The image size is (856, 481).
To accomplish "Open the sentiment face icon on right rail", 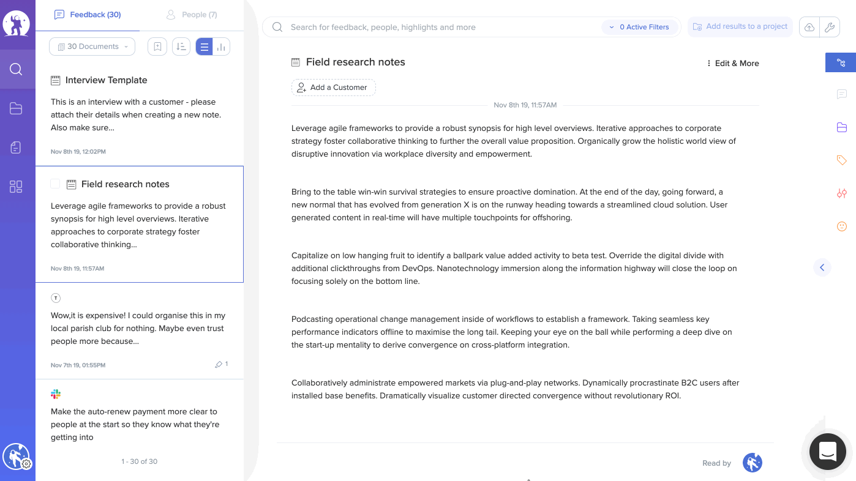I will click(x=842, y=226).
